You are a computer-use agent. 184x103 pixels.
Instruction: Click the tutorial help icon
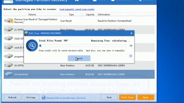pos(43,97)
